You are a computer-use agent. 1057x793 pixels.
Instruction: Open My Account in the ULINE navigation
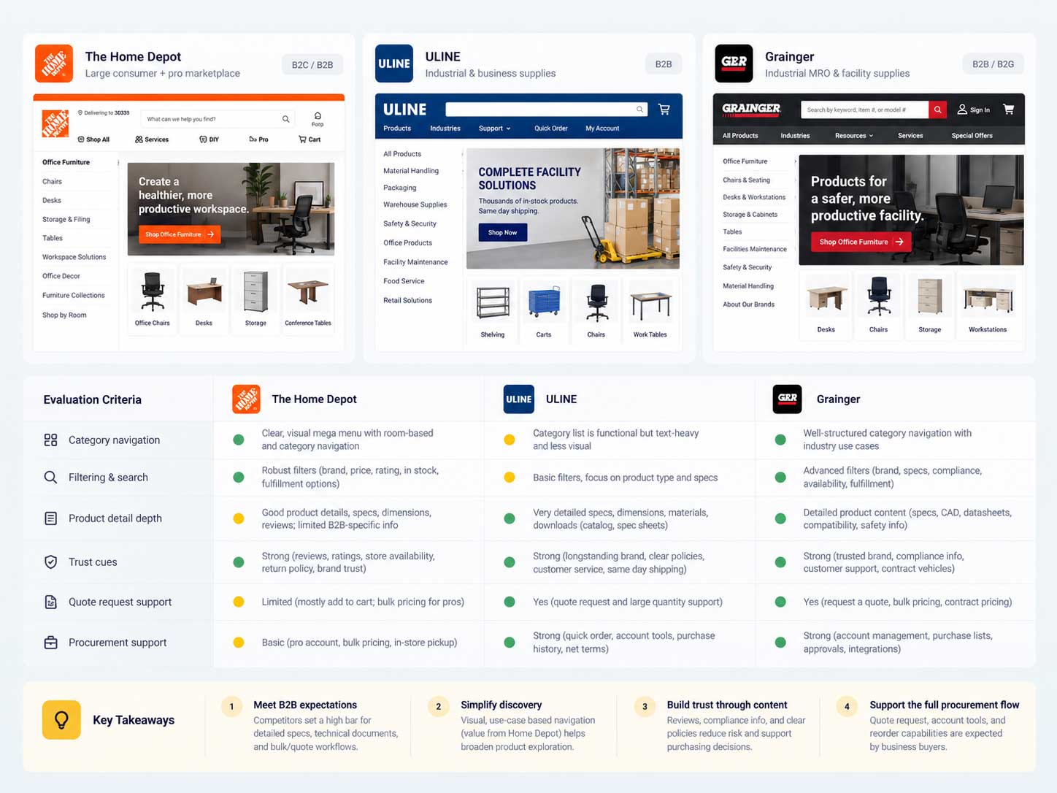tap(602, 129)
